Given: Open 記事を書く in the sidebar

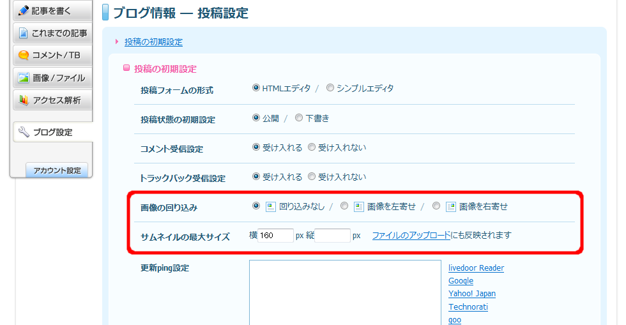Looking at the screenshot, I should click(52, 11).
